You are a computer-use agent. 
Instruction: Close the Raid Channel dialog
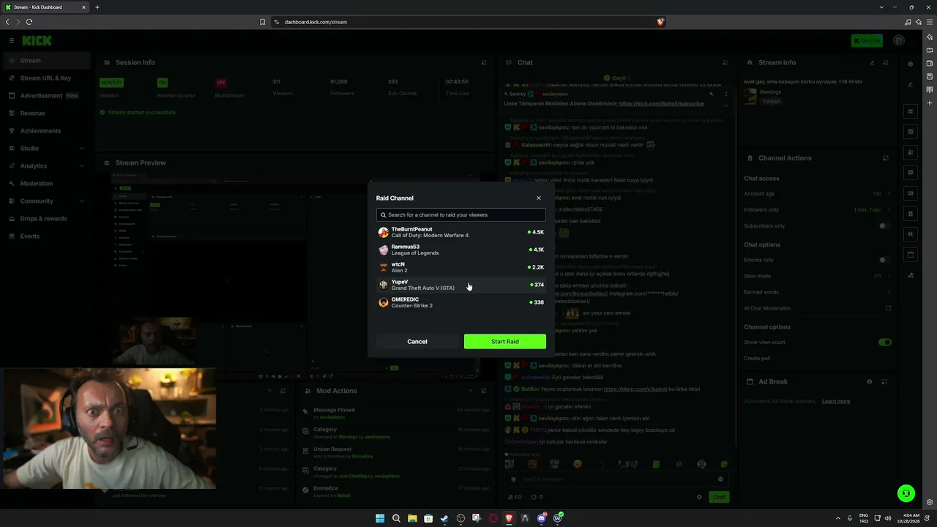pos(539,198)
